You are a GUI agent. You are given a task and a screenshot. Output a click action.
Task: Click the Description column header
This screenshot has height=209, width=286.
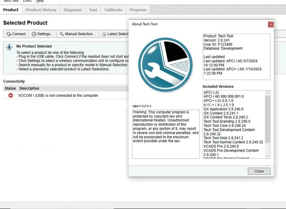(x=29, y=88)
